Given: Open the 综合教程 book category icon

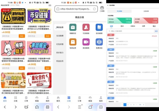Looking at the screenshot, I should (x=99, y=27).
